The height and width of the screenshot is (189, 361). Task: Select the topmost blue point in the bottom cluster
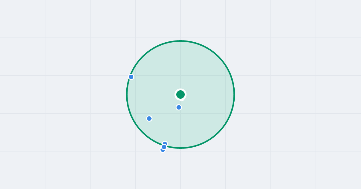(165, 143)
